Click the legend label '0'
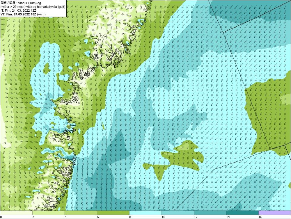 click(x=1, y=217)
